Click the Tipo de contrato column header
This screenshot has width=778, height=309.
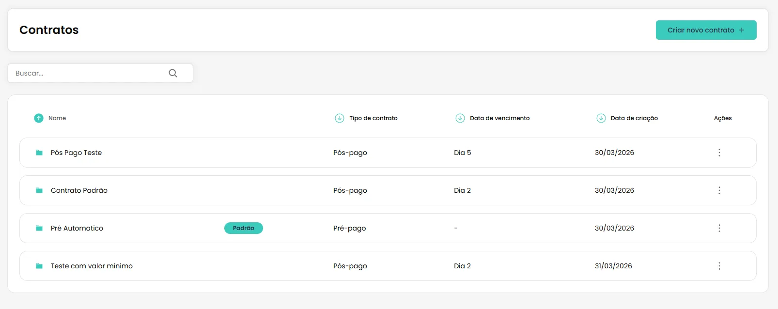point(373,118)
